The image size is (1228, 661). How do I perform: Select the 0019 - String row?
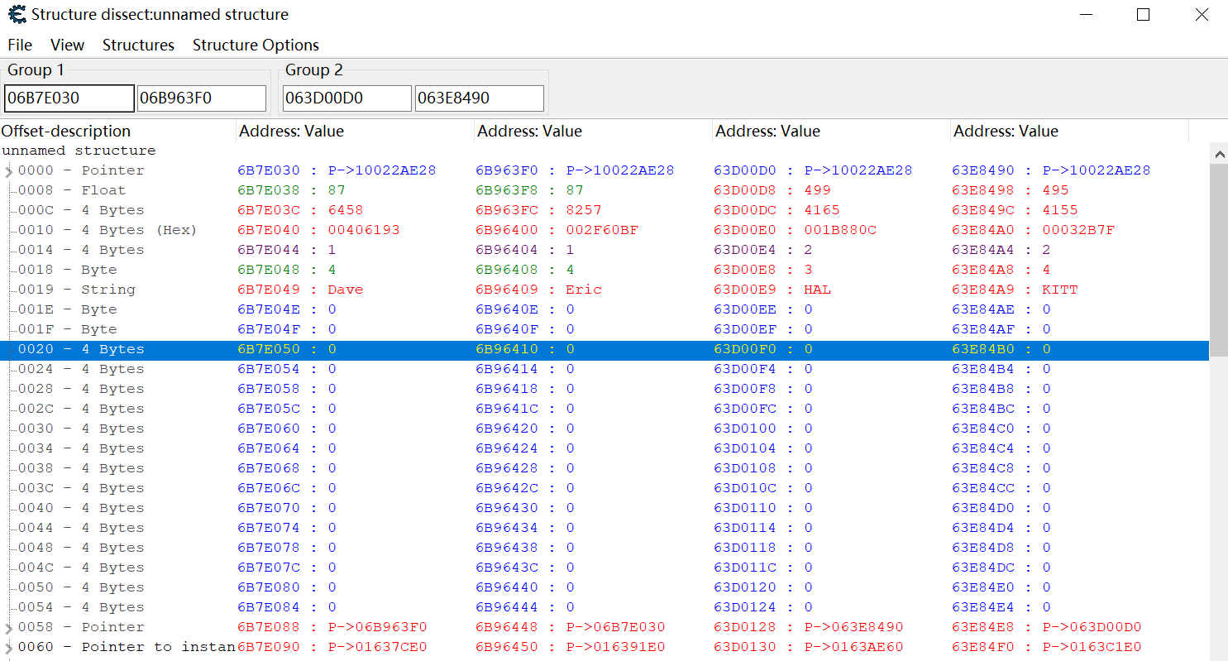point(604,290)
